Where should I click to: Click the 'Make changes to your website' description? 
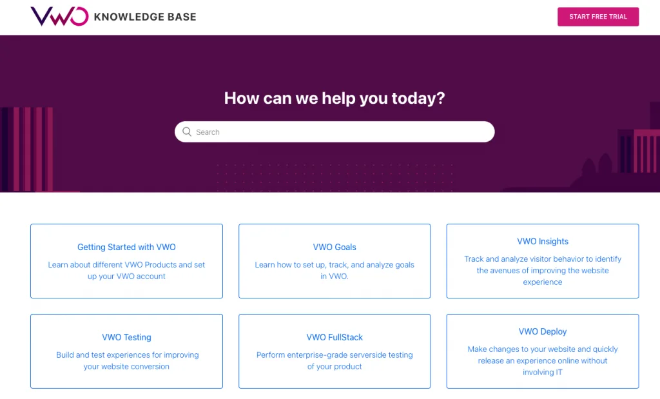click(543, 361)
